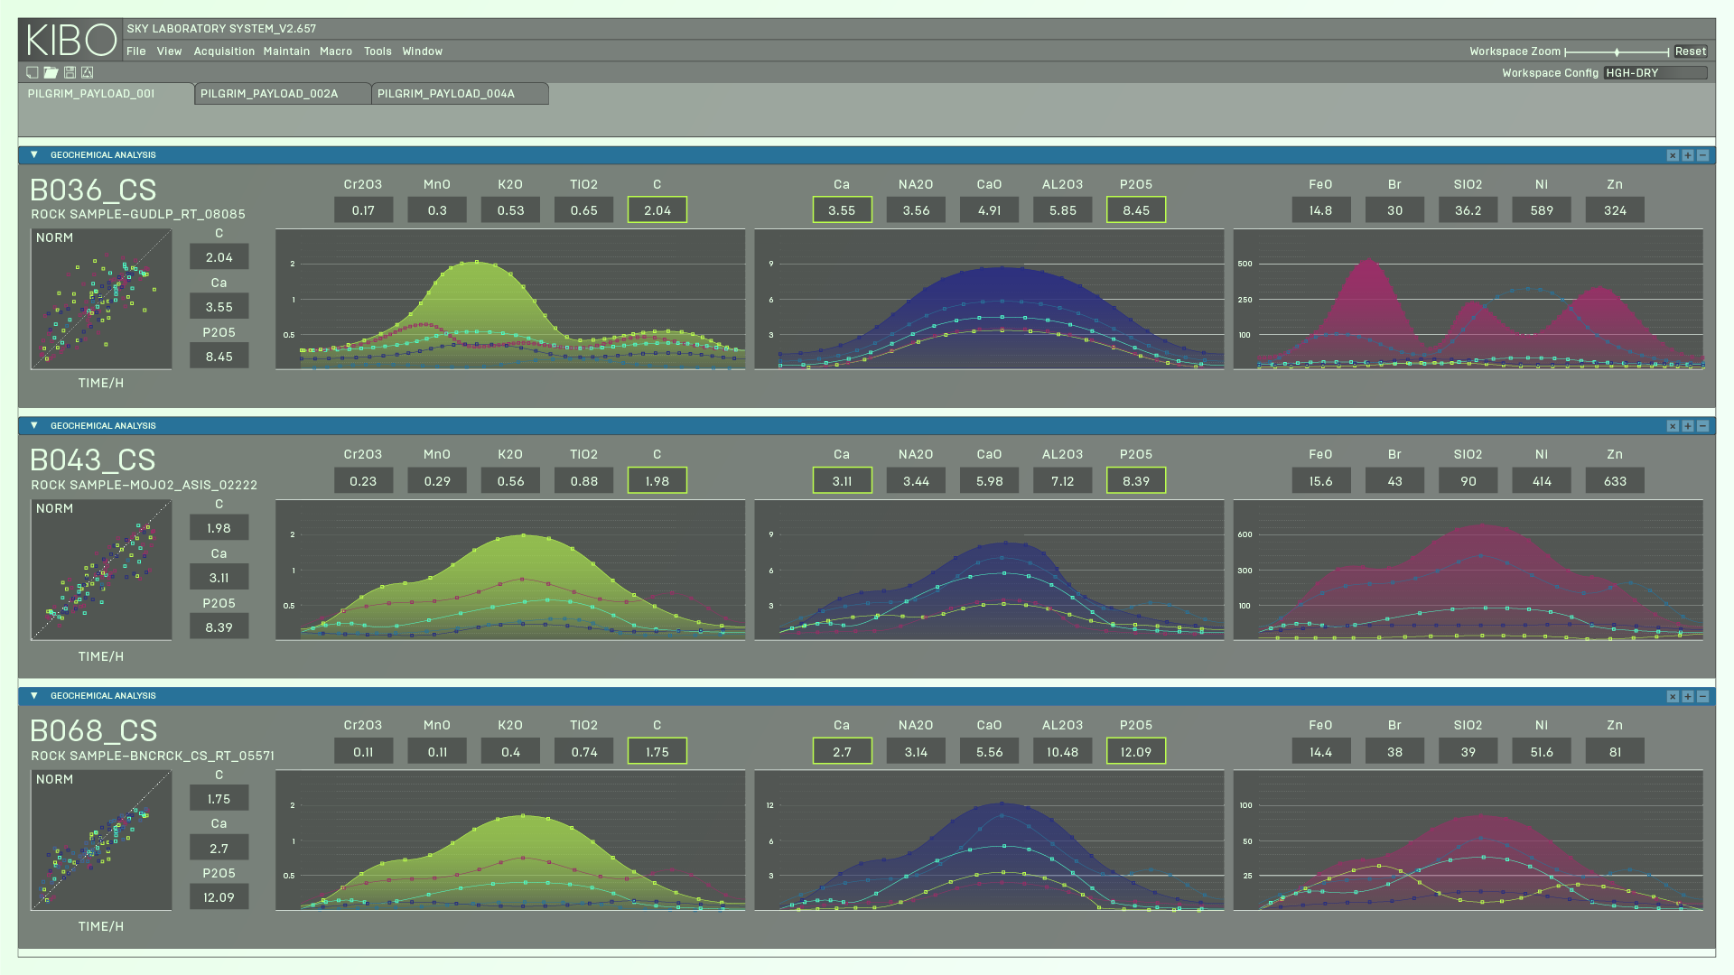This screenshot has width=1734, height=975.
Task: Click the open folder toolbar icon
Action: pos(51,72)
